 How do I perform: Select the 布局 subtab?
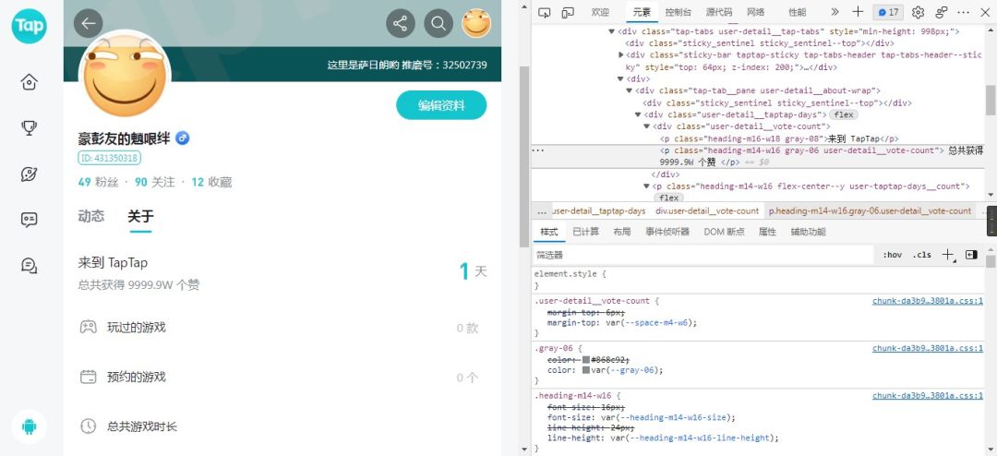point(622,232)
